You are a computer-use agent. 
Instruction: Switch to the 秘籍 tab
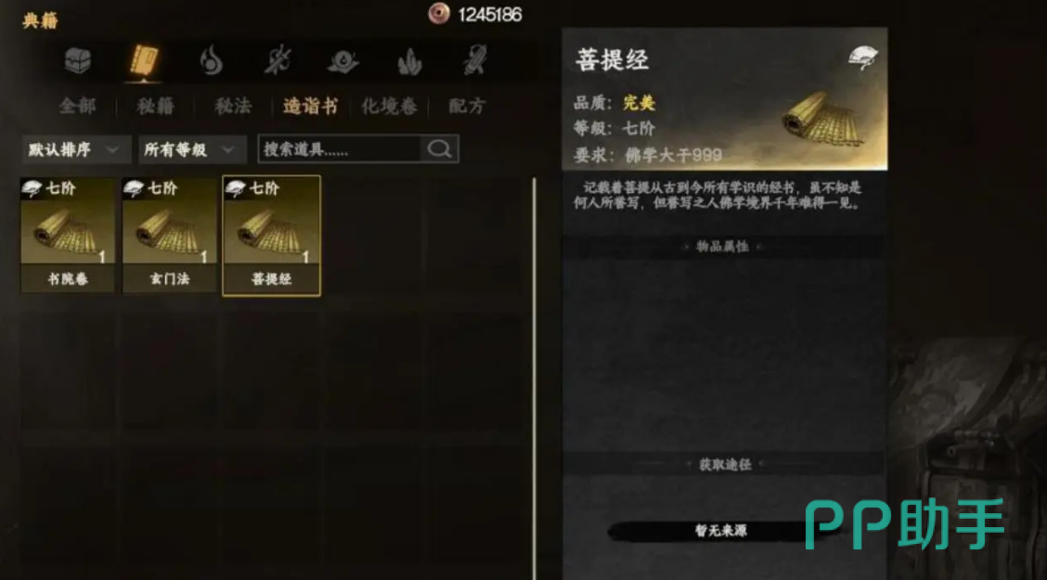point(156,106)
